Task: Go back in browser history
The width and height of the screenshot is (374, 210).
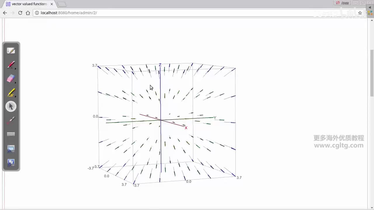Action: click(x=5, y=13)
